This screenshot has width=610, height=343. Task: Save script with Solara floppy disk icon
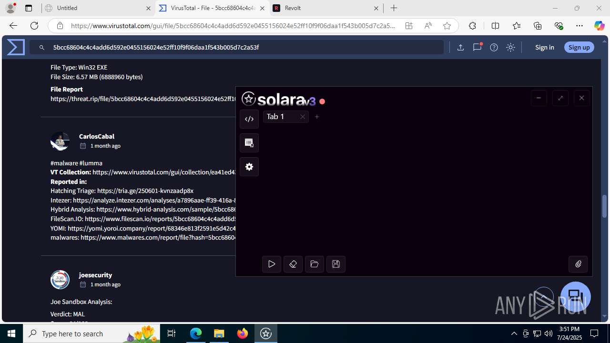coord(336,264)
